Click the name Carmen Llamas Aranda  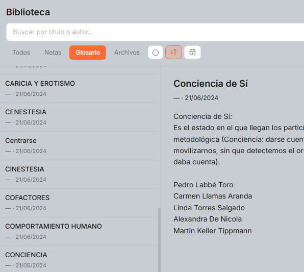pos(213,196)
